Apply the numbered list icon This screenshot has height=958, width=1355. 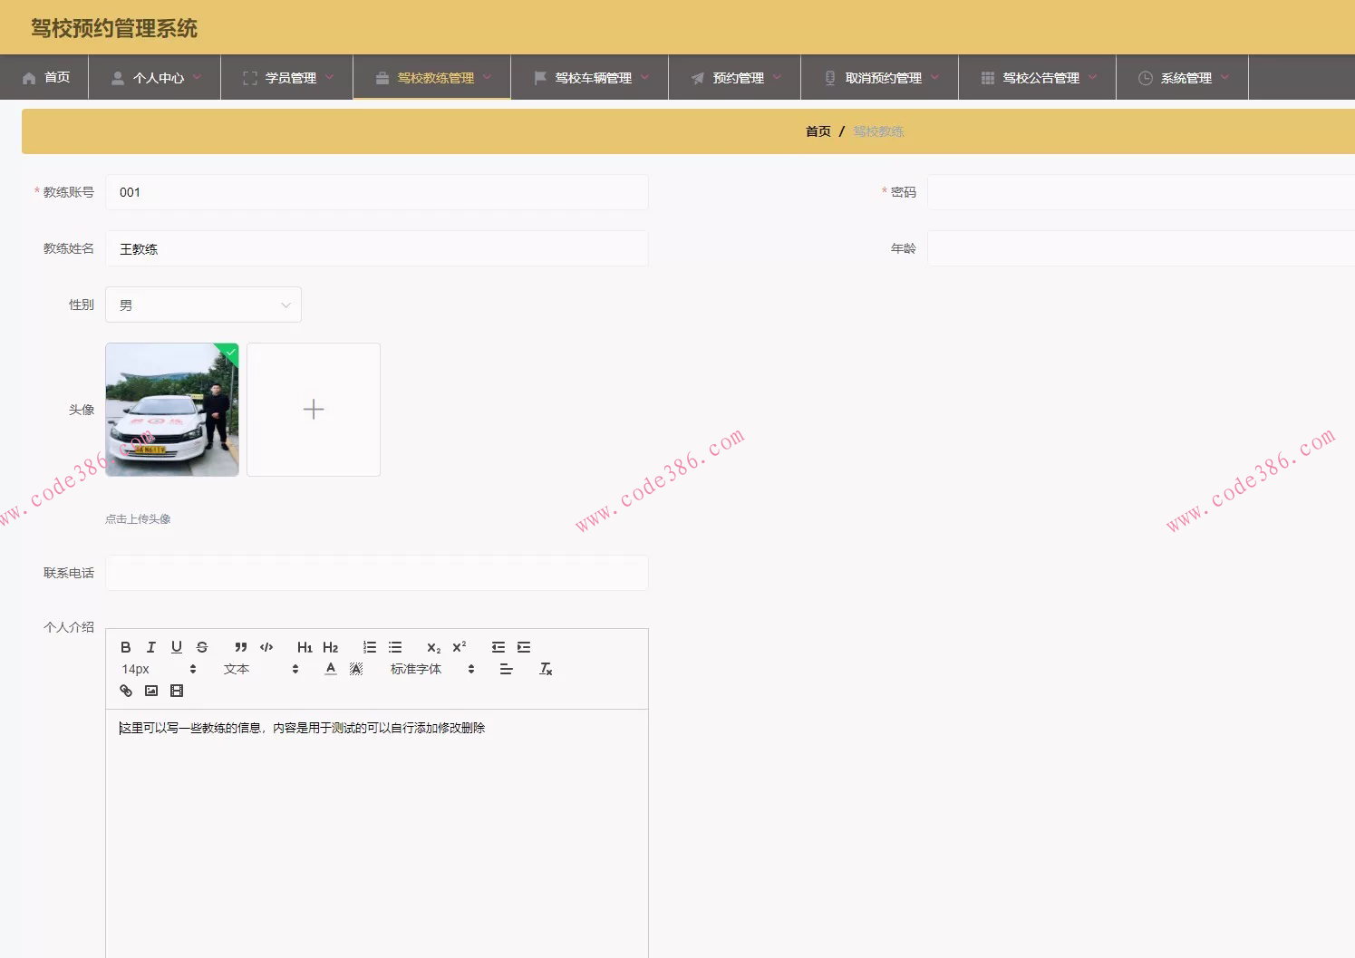tap(370, 647)
